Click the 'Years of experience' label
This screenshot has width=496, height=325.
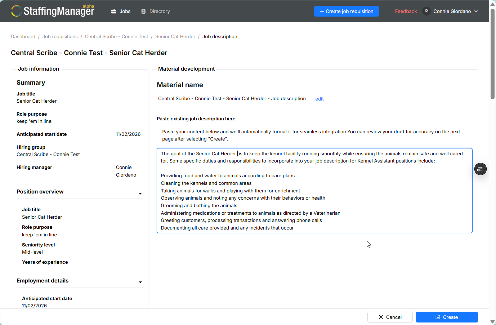(x=45, y=262)
